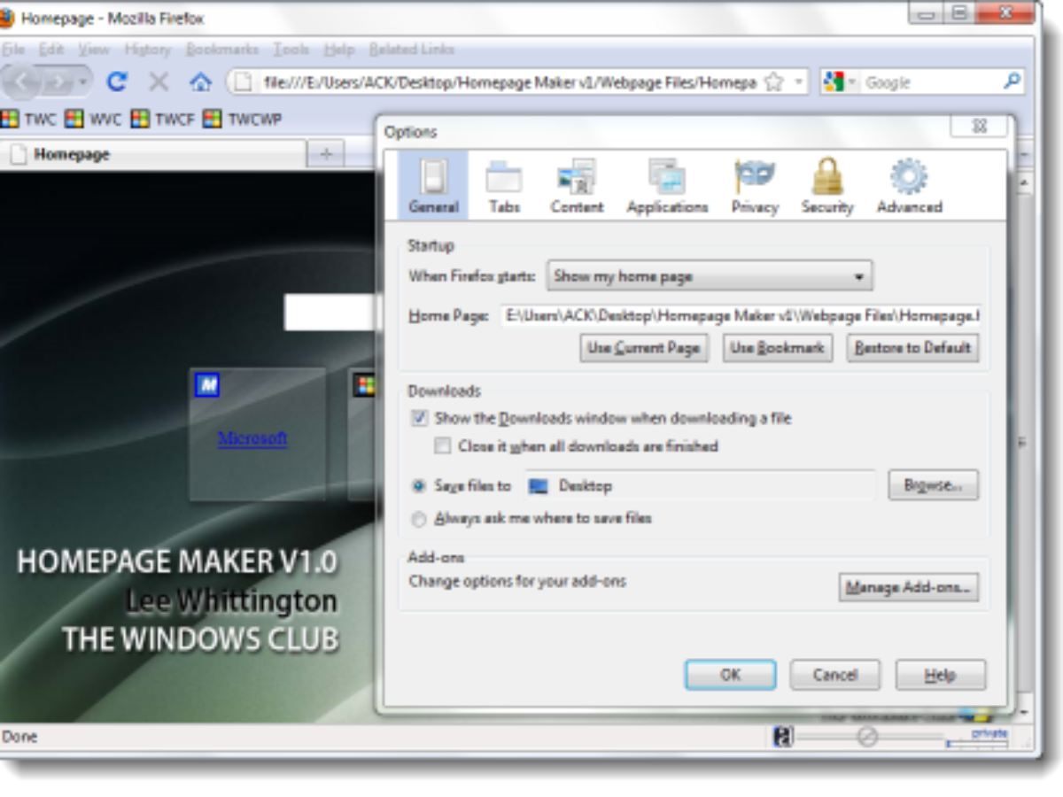Click Cancel in Options dialog

pos(835,675)
